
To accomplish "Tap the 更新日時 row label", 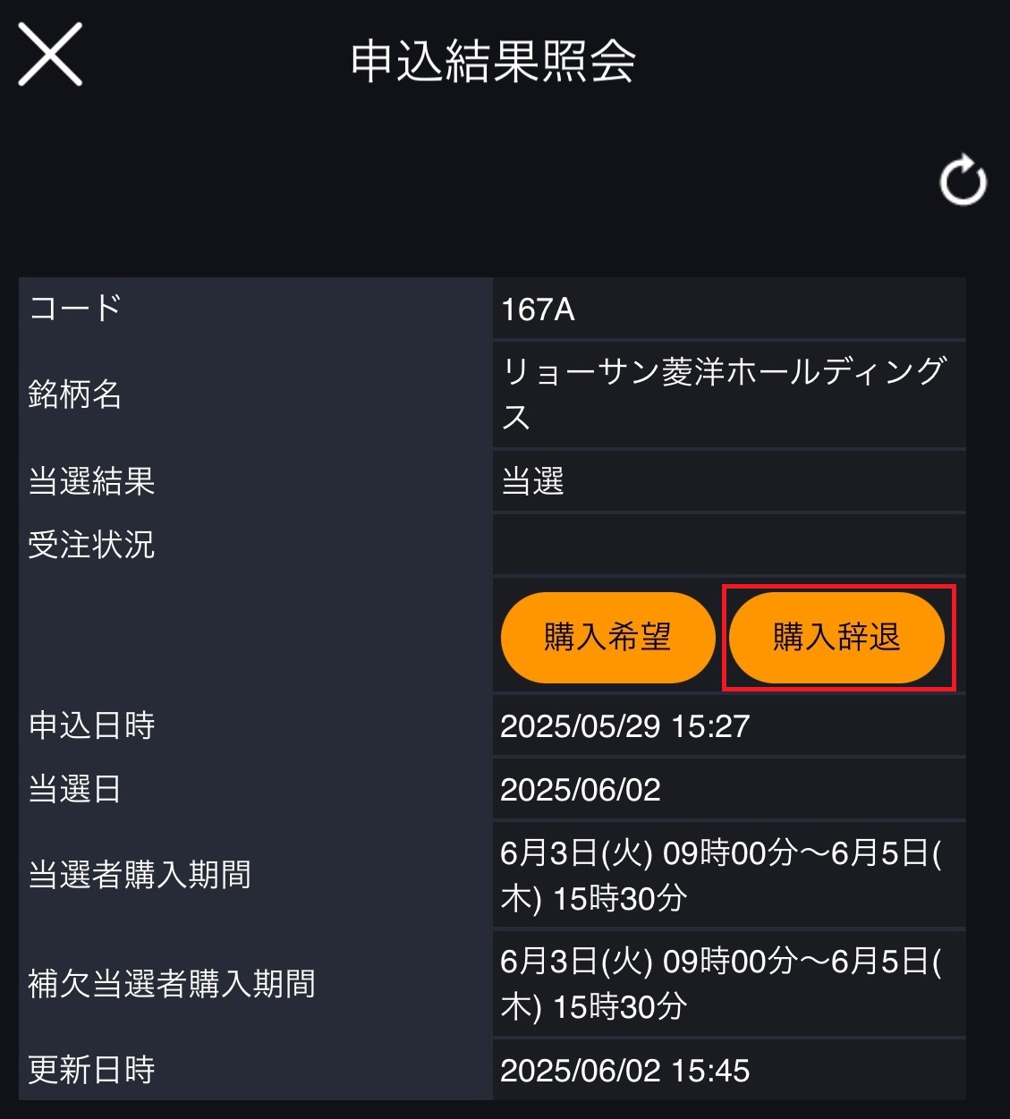I will pyautogui.click(x=91, y=1070).
